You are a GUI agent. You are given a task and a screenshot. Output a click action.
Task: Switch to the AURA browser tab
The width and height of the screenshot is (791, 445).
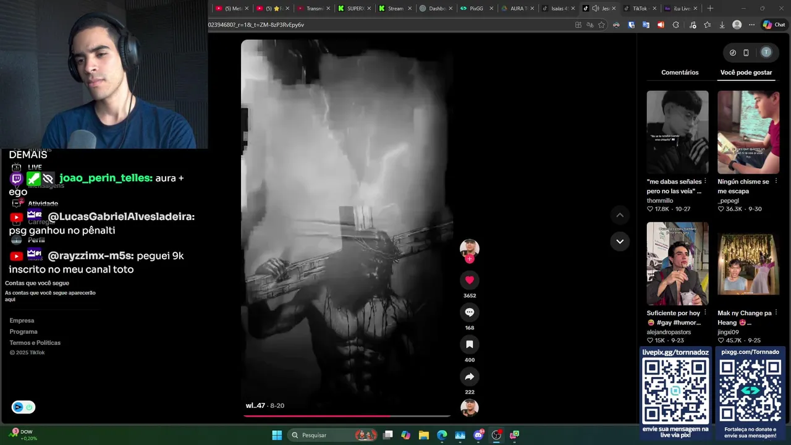(x=518, y=8)
